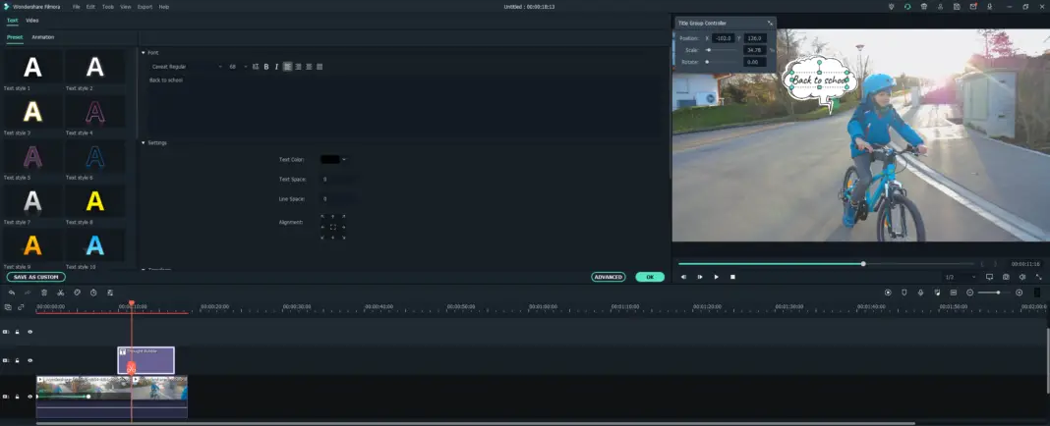
Task: Select left text alignment button
Action: [x=287, y=67]
